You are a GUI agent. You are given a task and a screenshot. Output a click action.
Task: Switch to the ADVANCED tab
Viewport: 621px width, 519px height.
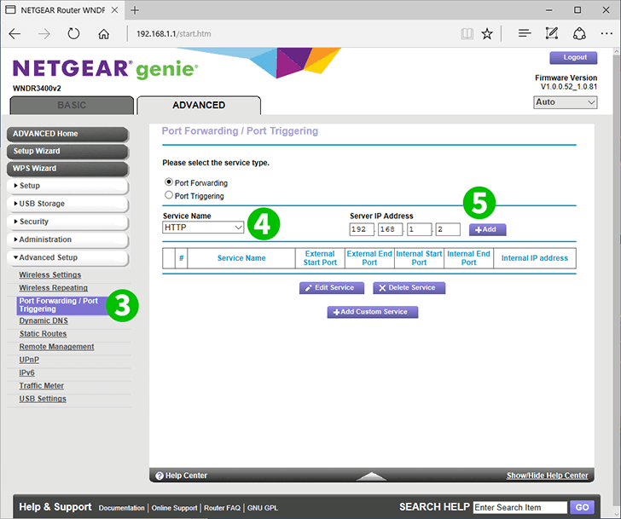click(x=199, y=105)
